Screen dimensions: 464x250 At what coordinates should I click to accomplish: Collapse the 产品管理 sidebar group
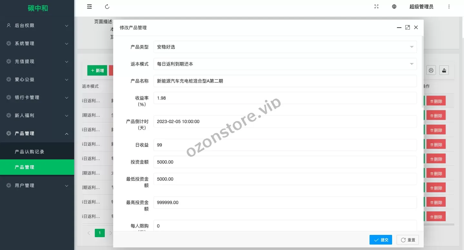(37, 133)
